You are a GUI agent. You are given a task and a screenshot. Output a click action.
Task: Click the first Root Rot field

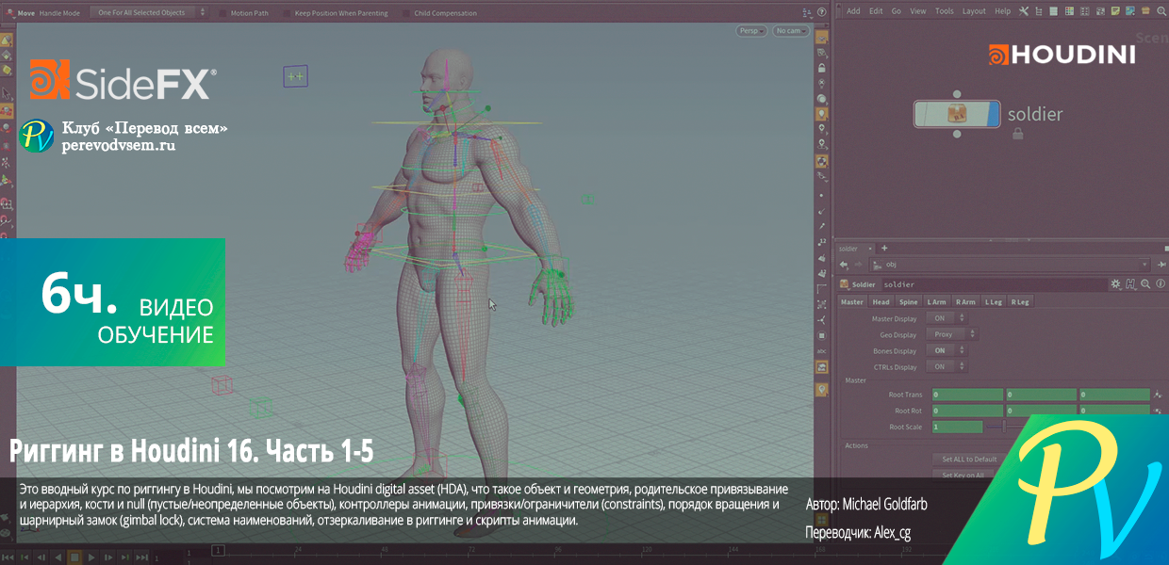pos(966,411)
